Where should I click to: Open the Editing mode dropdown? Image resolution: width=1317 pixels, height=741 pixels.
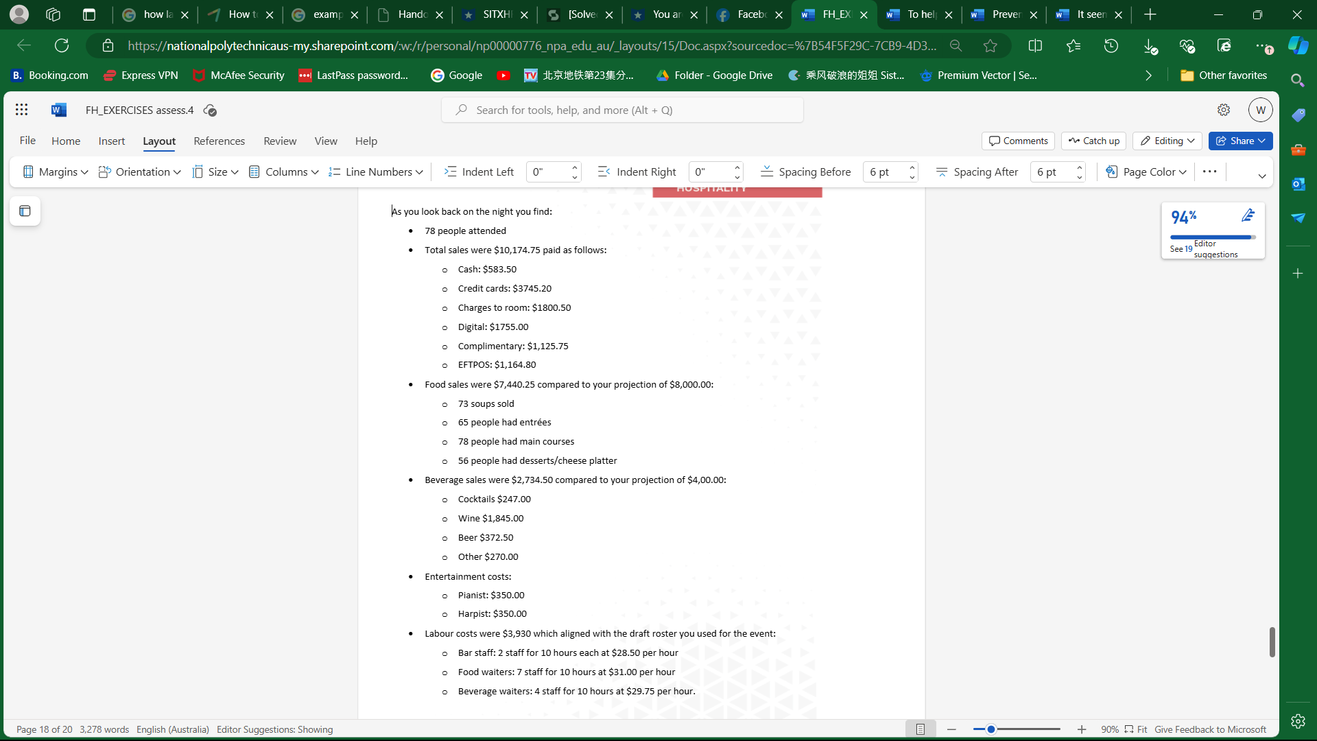tap(1167, 141)
